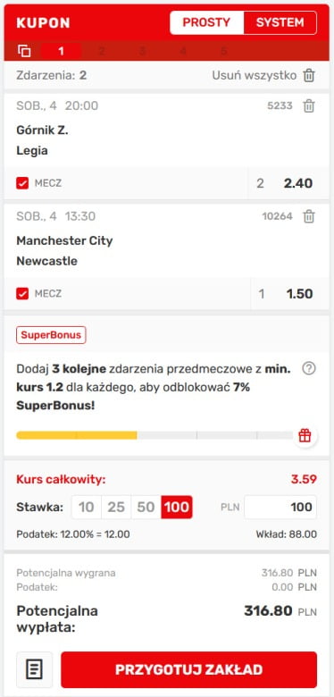Screen dimensions: 334x697
Task: Choose the 50 stake preset
Action: tap(146, 508)
